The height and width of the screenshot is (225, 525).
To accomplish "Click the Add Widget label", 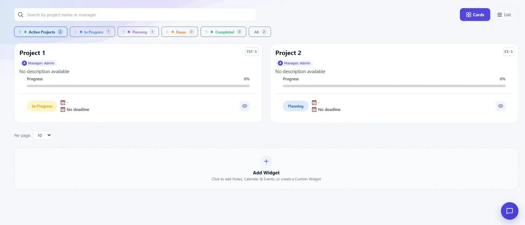I will pyautogui.click(x=266, y=173).
